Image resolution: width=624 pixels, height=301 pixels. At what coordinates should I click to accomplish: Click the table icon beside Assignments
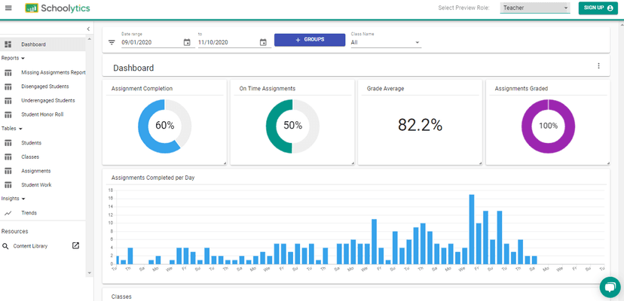8,171
